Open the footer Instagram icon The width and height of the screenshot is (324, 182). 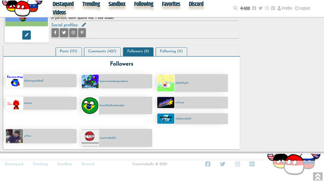pos(237,164)
